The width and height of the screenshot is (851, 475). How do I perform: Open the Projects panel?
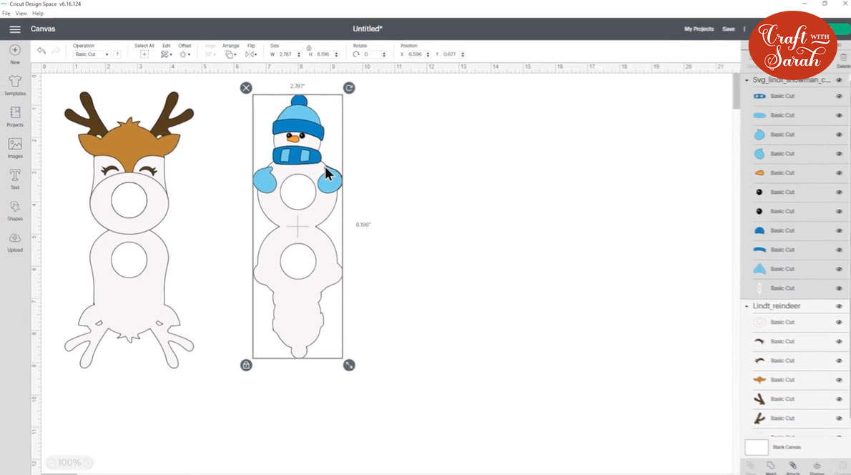[x=14, y=116]
